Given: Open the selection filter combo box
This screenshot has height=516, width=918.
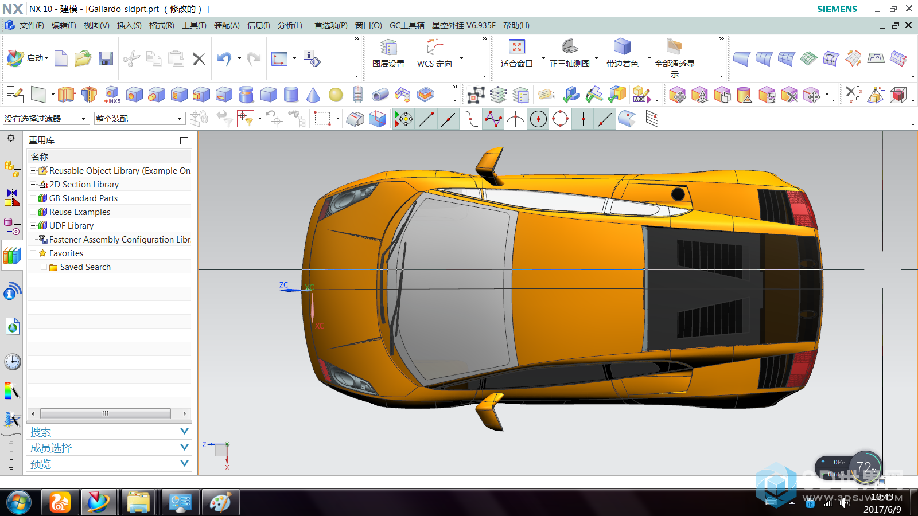Looking at the screenshot, I should [46, 119].
